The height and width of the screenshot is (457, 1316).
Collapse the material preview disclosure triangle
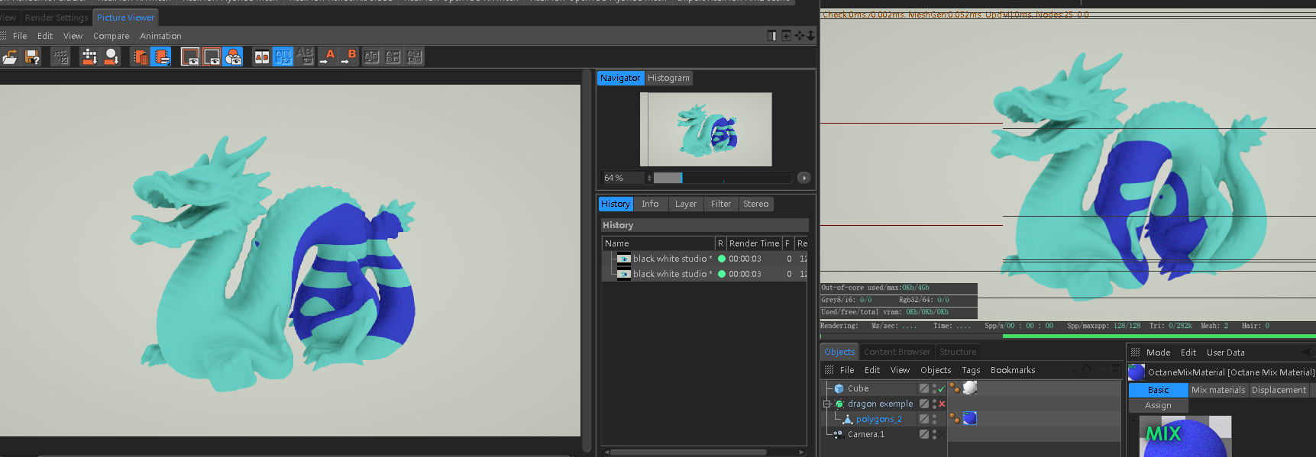[x=1133, y=420]
